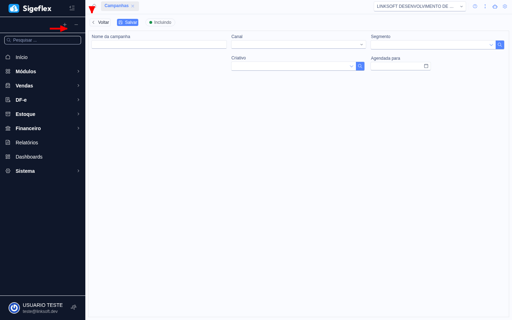Close the Campanhas tab

pos(133,6)
